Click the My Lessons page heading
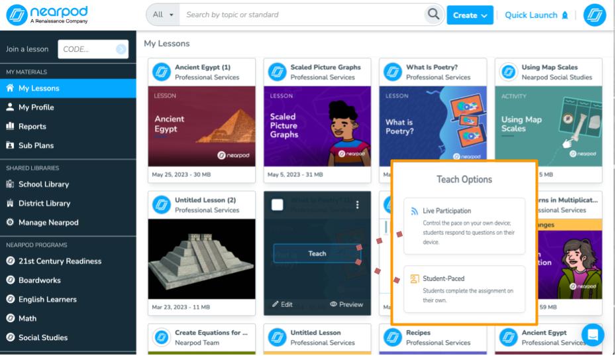The height and width of the screenshot is (356, 616). pos(166,44)
